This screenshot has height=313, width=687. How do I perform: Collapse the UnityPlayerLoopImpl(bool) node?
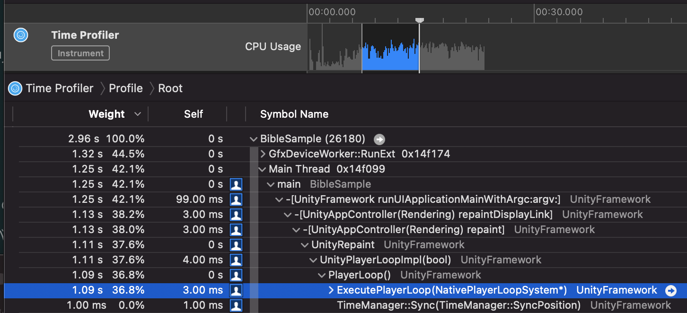coord(313,260)
